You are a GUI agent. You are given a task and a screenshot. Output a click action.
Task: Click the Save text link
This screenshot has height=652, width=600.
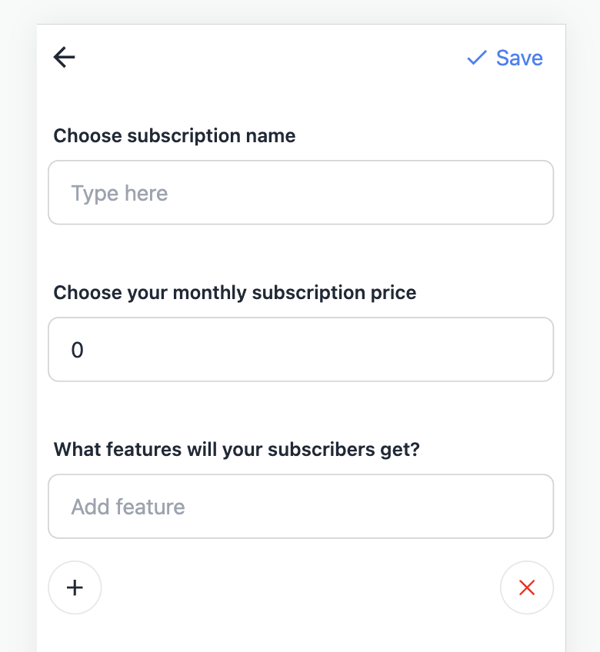point(519,58)
